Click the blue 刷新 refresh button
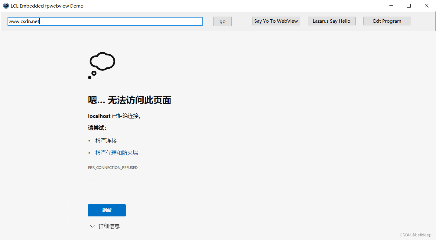Viewport: 436px width, 240px height. [x=107, y=210]
